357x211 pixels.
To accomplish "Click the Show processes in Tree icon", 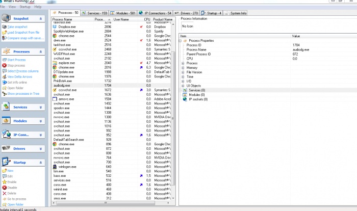I will click(x=4, y=94).
